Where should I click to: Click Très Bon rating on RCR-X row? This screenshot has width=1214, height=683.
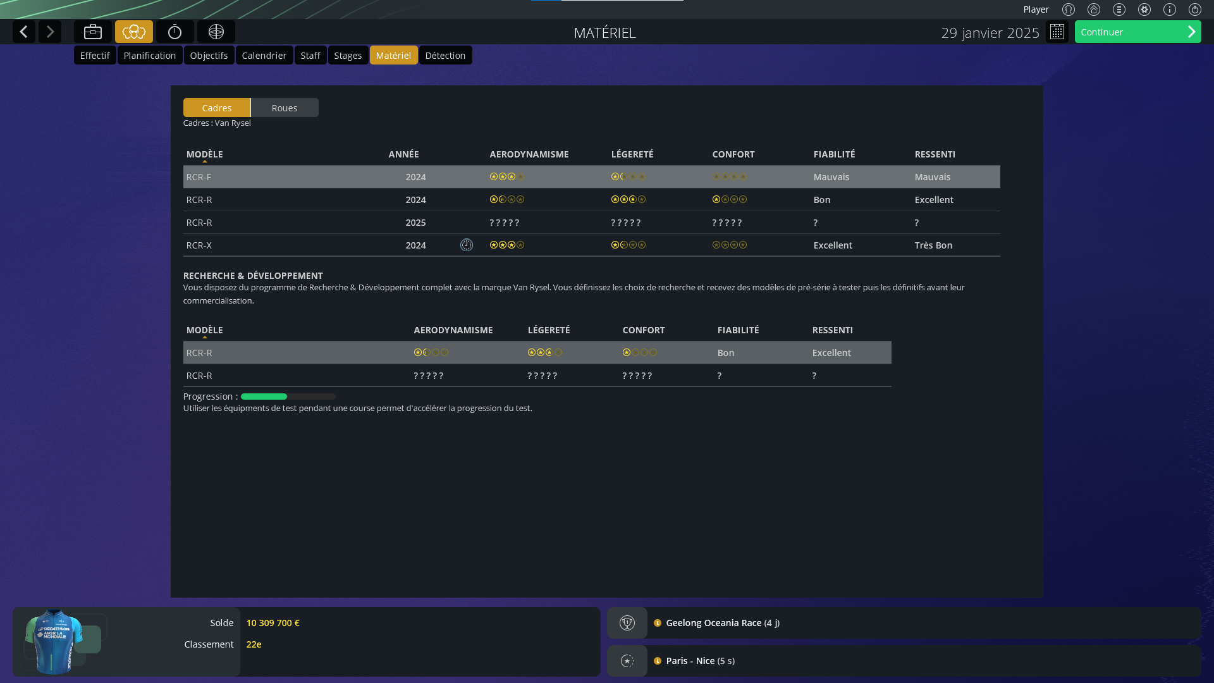pos(933,245)
